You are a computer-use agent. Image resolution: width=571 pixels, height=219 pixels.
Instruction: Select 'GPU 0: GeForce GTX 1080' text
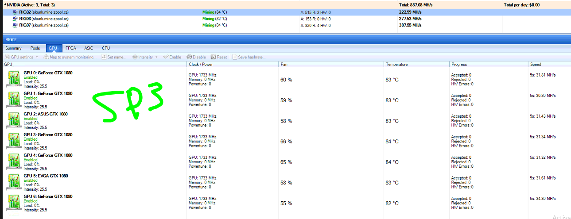point(48,73)
